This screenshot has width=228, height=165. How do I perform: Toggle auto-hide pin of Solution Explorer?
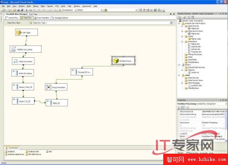(x=223, y=14)
